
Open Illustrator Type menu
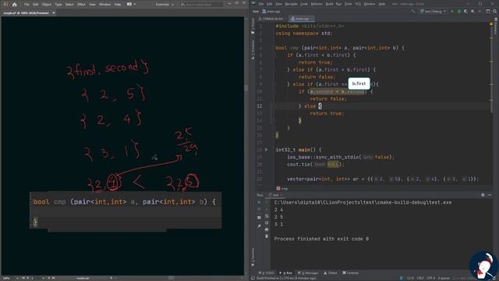click(58, 5)
